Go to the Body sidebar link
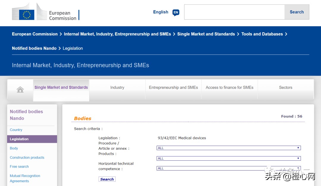321x186 pixels. tap(14, 148)
